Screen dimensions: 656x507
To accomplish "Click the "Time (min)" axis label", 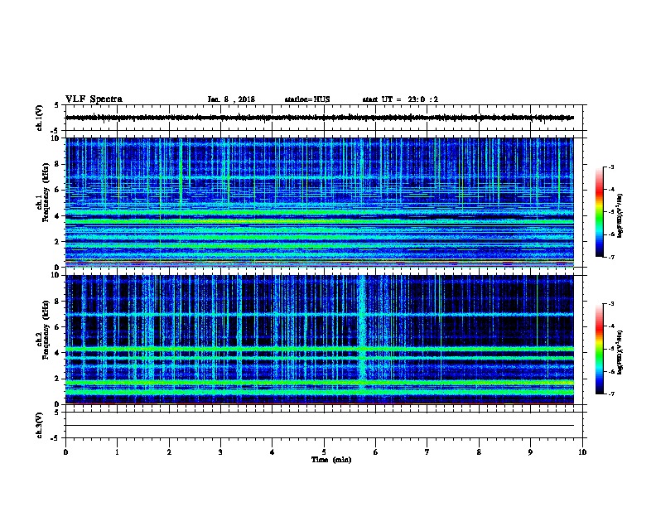I will point(331,460).
